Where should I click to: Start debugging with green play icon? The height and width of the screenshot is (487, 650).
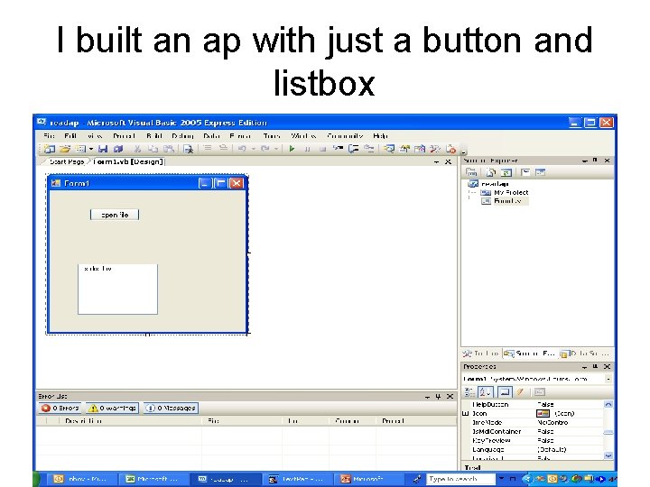(x=292, y=149)
